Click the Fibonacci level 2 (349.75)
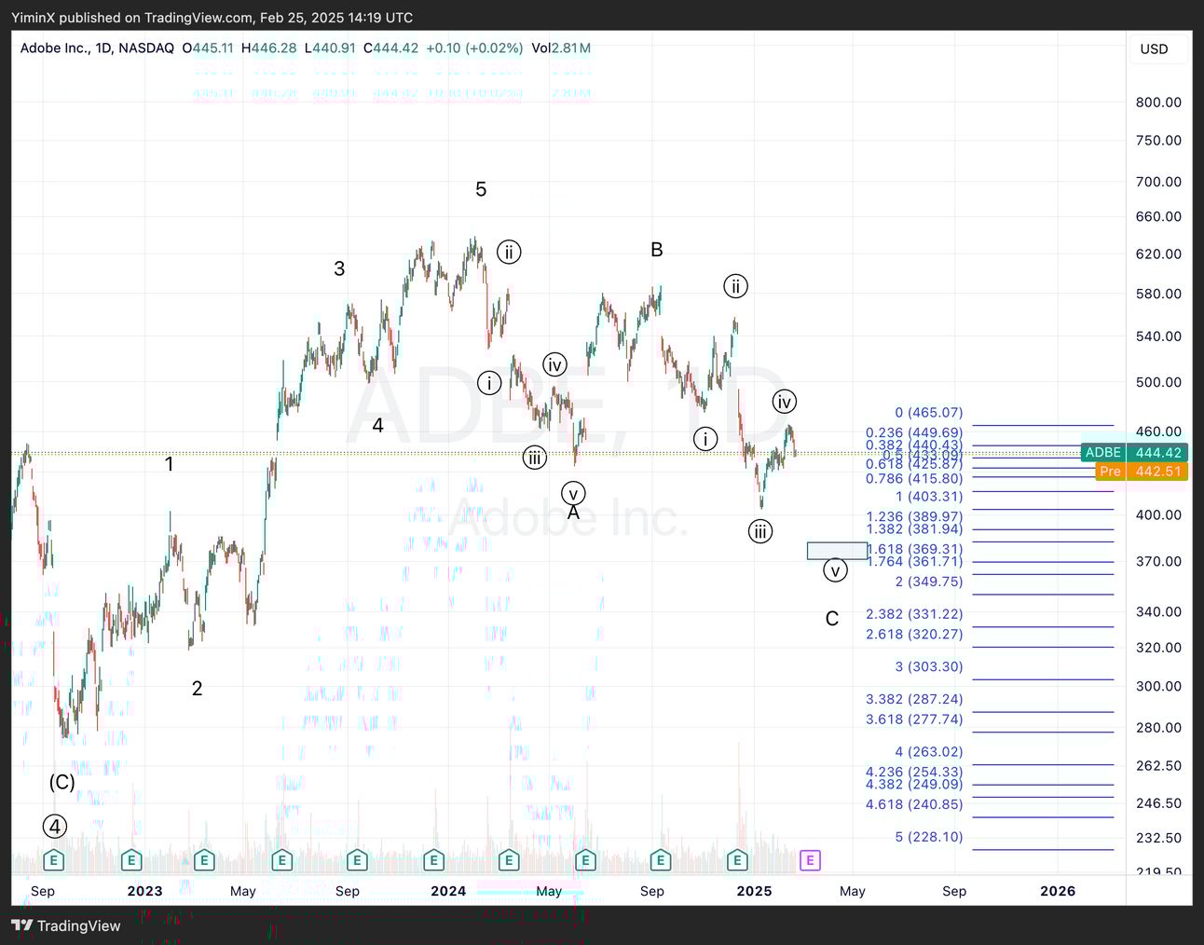Image resolution: width=1204 pixels, height=945 pixels. coord(929,582)
